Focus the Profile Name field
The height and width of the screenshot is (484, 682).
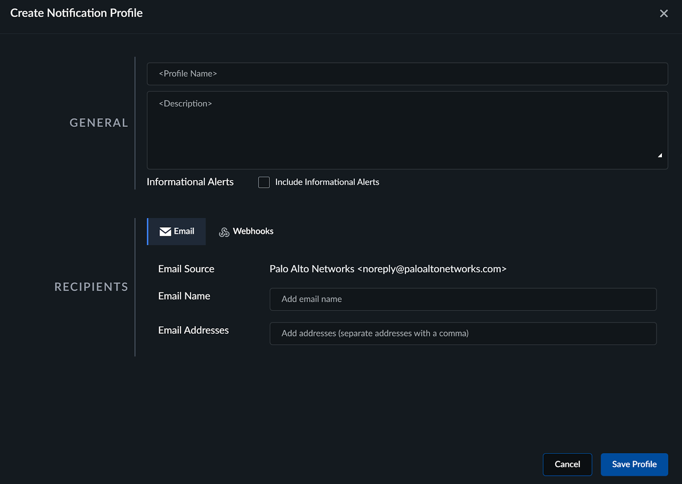coord(407,74)
